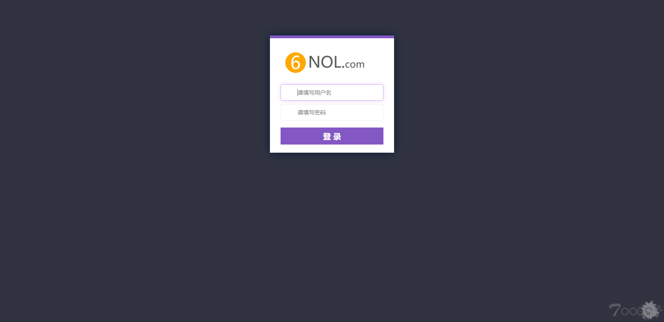Select the username placeholder text 请填写用户名
The width and height of the screenshot is (664, 322).
314,92
